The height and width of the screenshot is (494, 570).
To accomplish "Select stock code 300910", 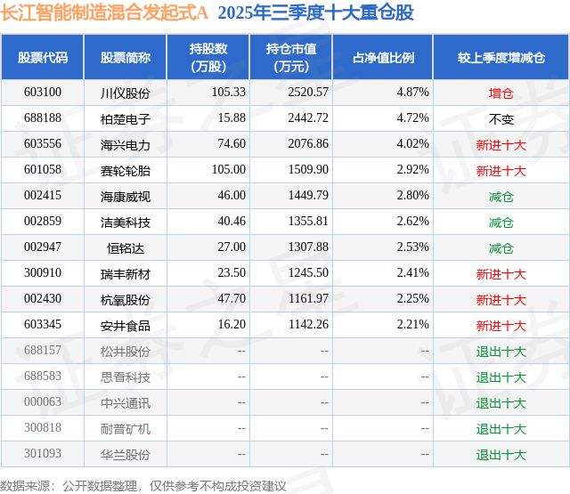I will (x=43, y=272).
